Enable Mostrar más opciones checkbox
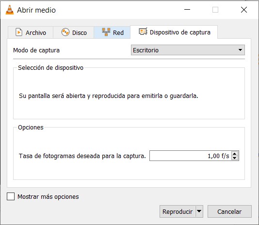The height and width of the screenshot is (225, 259). click(11, 196)
